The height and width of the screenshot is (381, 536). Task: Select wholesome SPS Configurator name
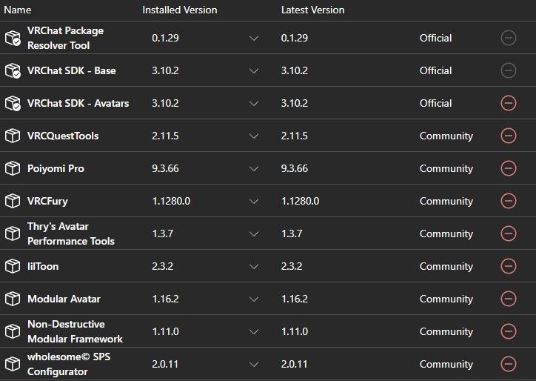click(x=69, y=364)
